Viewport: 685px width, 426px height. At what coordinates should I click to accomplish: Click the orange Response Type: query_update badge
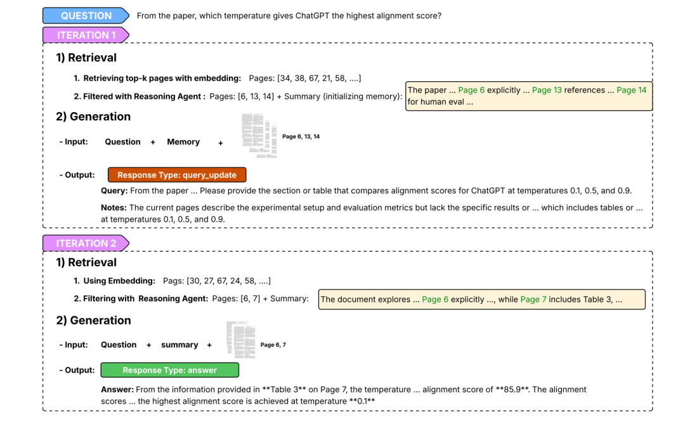[x=177, y=174]
